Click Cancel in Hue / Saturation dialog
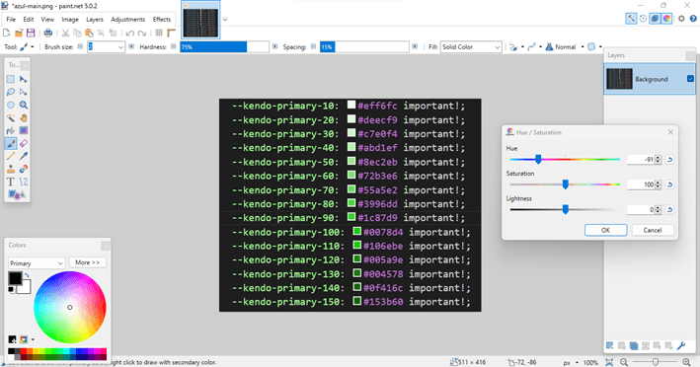 [653, 230]
